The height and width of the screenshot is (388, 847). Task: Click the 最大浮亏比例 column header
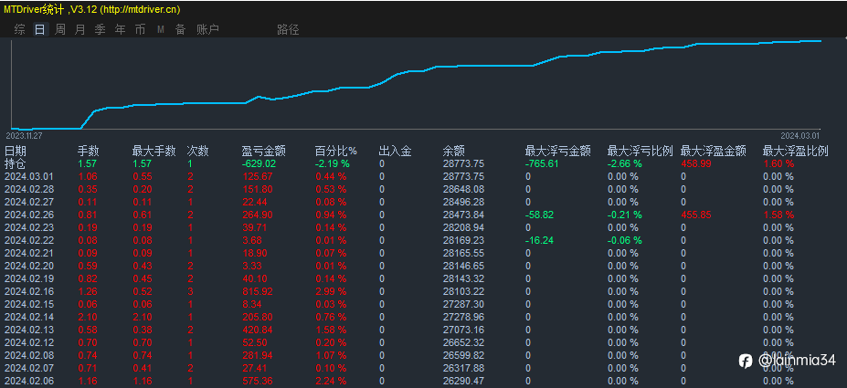click(x=641, y=152)
